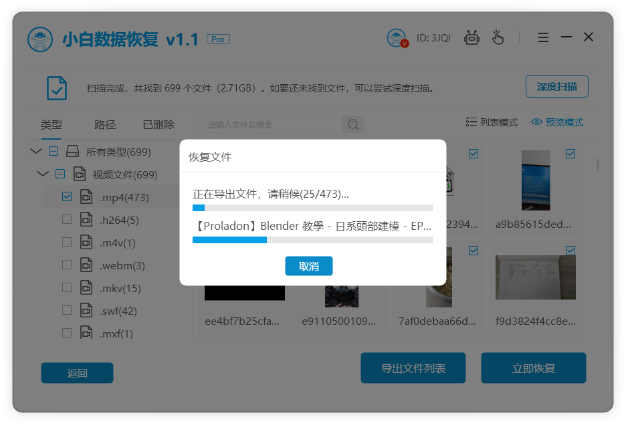Select the e9110500109 file name
This screenshot has width=626, height=425.
(x=338, y=321)
